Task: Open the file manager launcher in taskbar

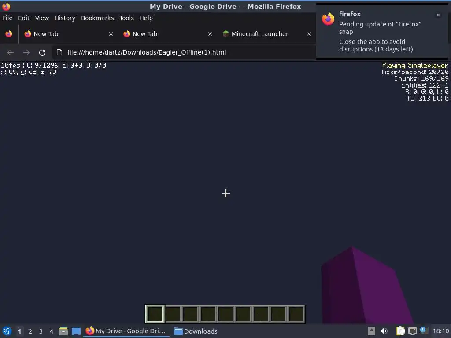Action: [63, 331]
